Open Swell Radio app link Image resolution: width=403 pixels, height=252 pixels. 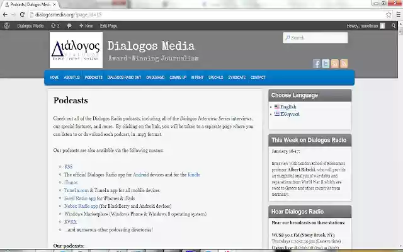80,198
